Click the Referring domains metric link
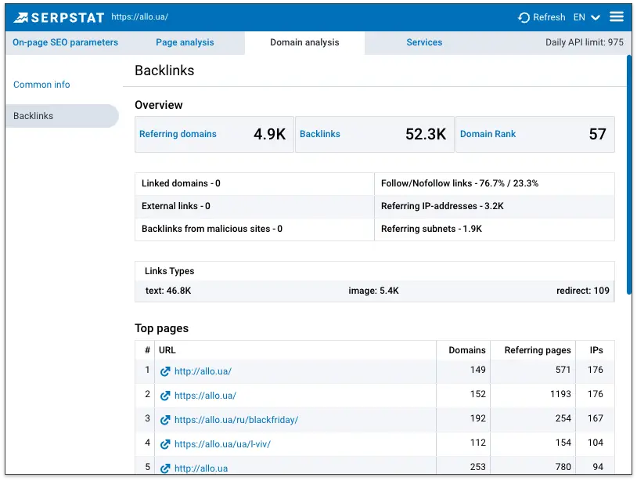The width and height of the screenshot is (637, 481). pyautogui.click(x=178, y=134)
